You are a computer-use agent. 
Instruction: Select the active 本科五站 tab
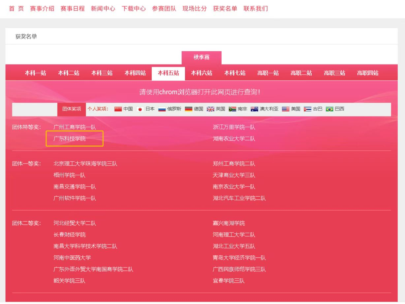[x=169, y=73]
